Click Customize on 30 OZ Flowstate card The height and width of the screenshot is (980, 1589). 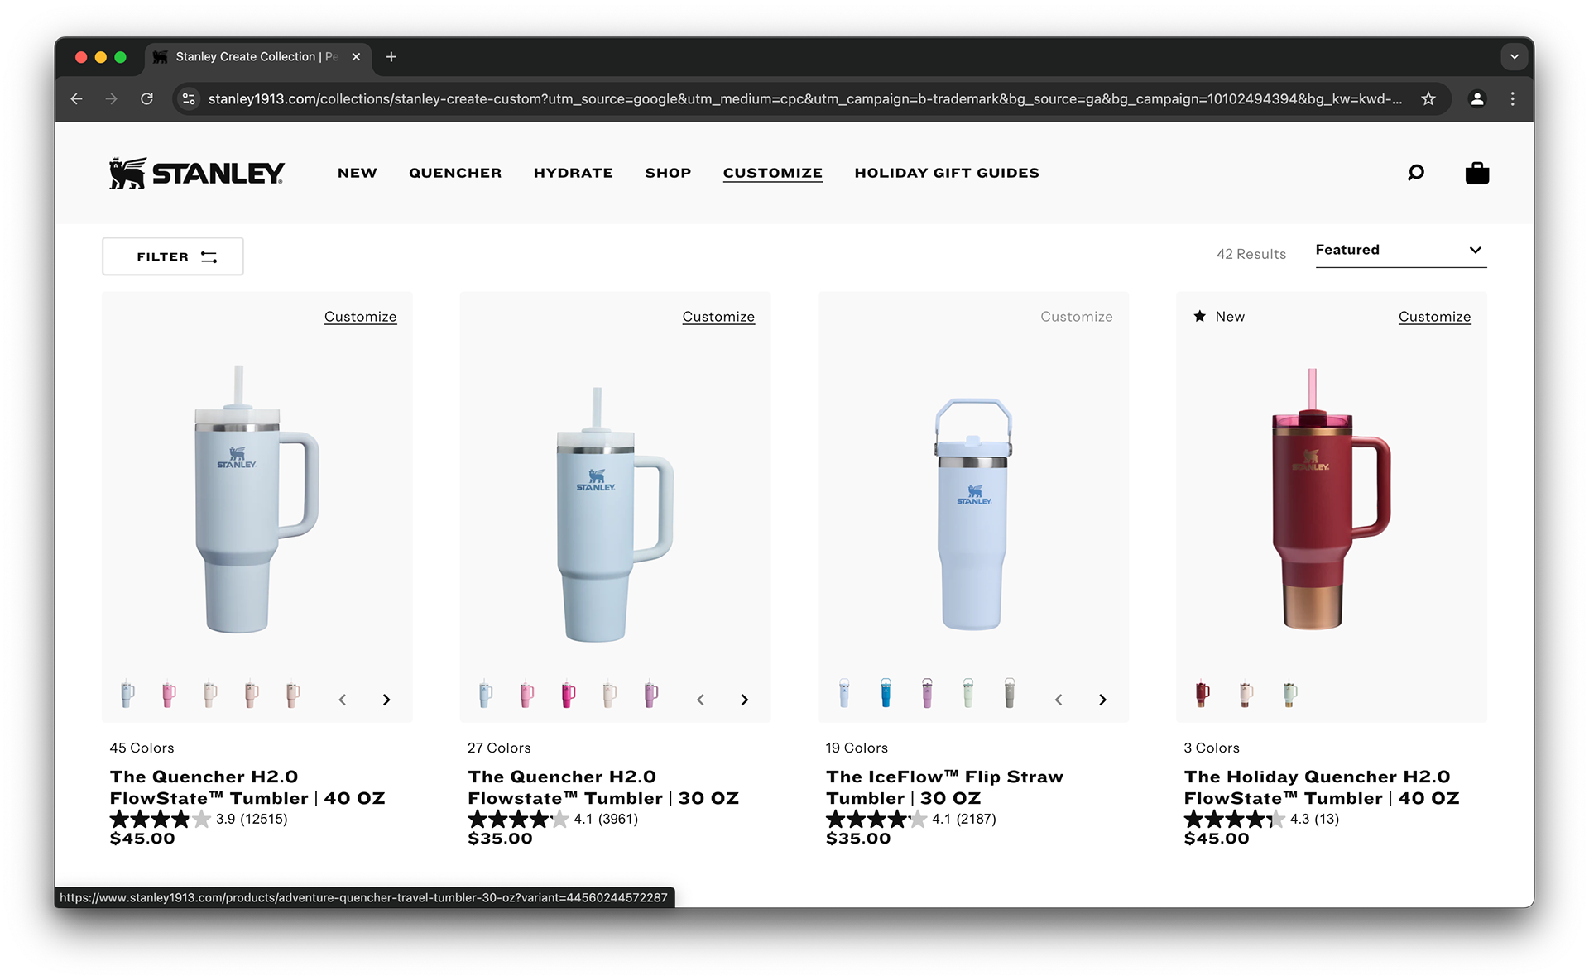tap(718, 317)
